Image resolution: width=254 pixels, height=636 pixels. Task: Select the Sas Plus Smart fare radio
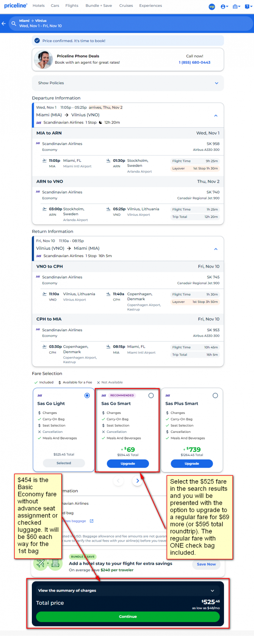[215, 395]
